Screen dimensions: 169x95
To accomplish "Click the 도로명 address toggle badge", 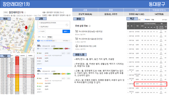I will coord(44,15).
